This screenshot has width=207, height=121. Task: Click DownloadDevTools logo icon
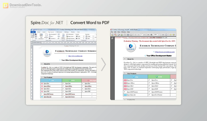(x=6, y=5)
